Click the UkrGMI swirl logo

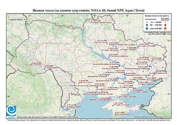(x=11, y=111)
